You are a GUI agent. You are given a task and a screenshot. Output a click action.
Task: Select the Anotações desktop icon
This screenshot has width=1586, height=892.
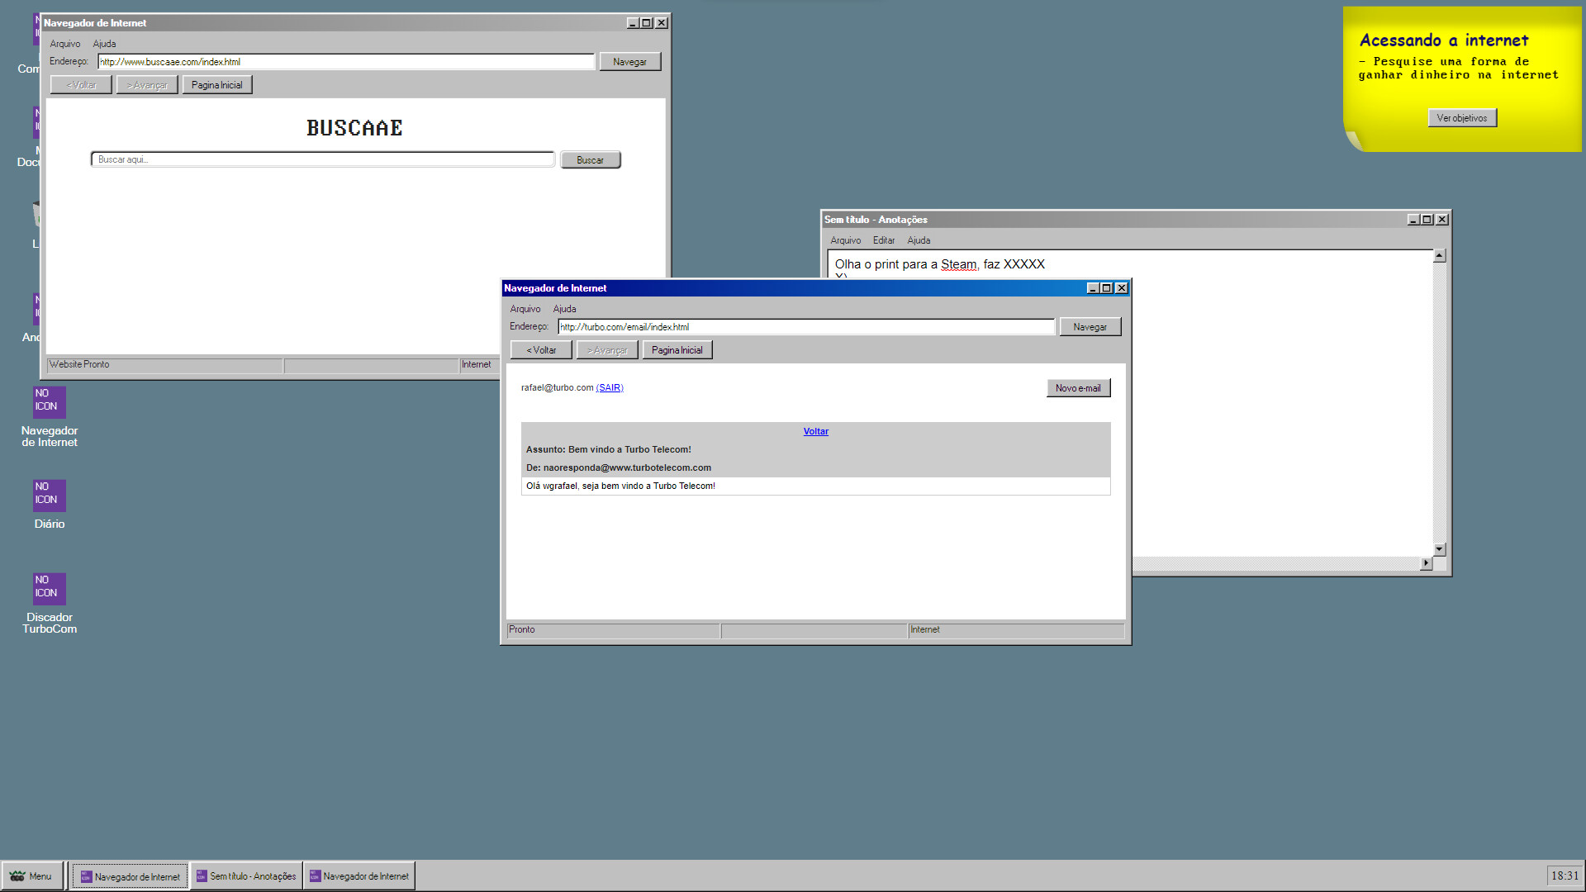tap(37, 310)
